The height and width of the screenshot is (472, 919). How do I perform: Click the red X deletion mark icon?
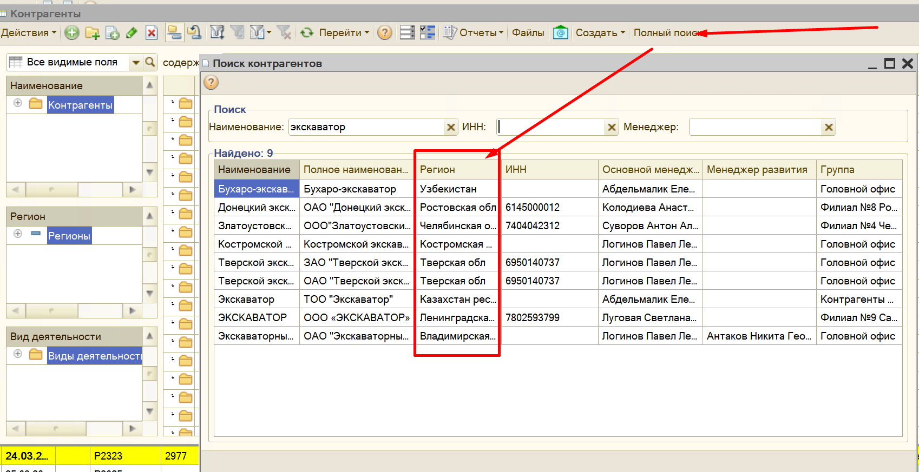click(x=152, y=33)
